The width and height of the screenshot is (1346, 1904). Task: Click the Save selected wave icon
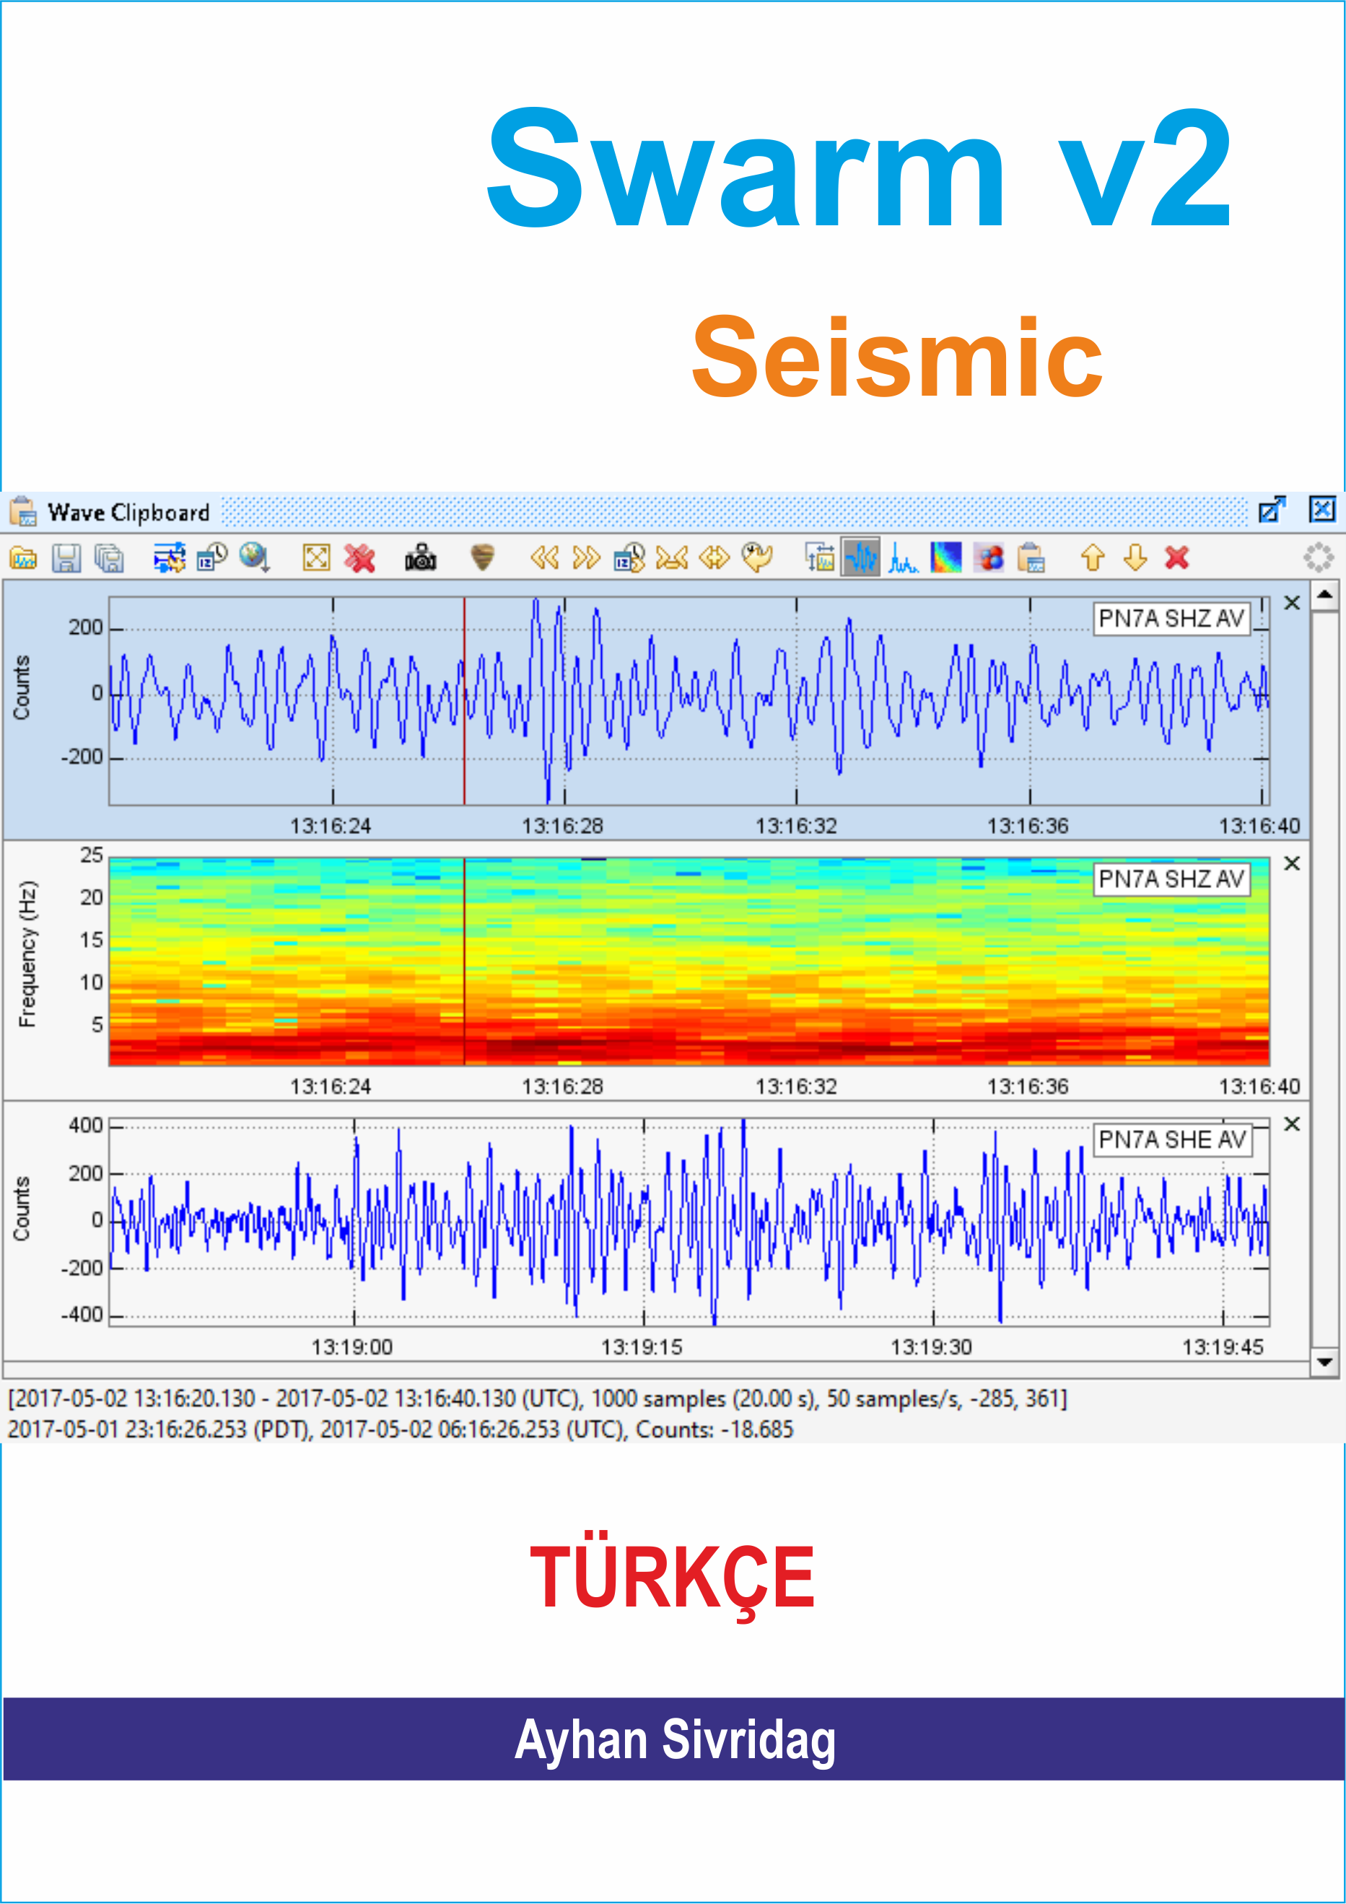click(x=66, y=558)
